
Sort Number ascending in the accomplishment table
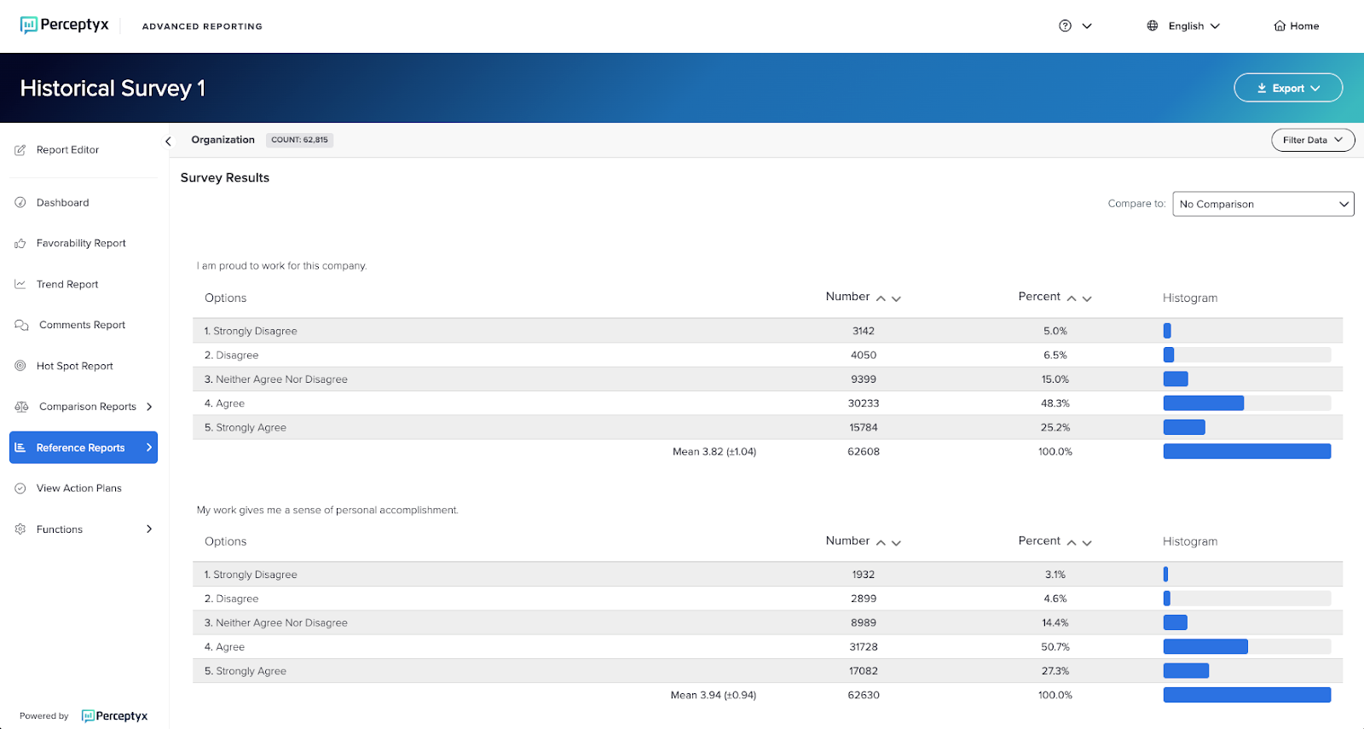coord(881,542)
